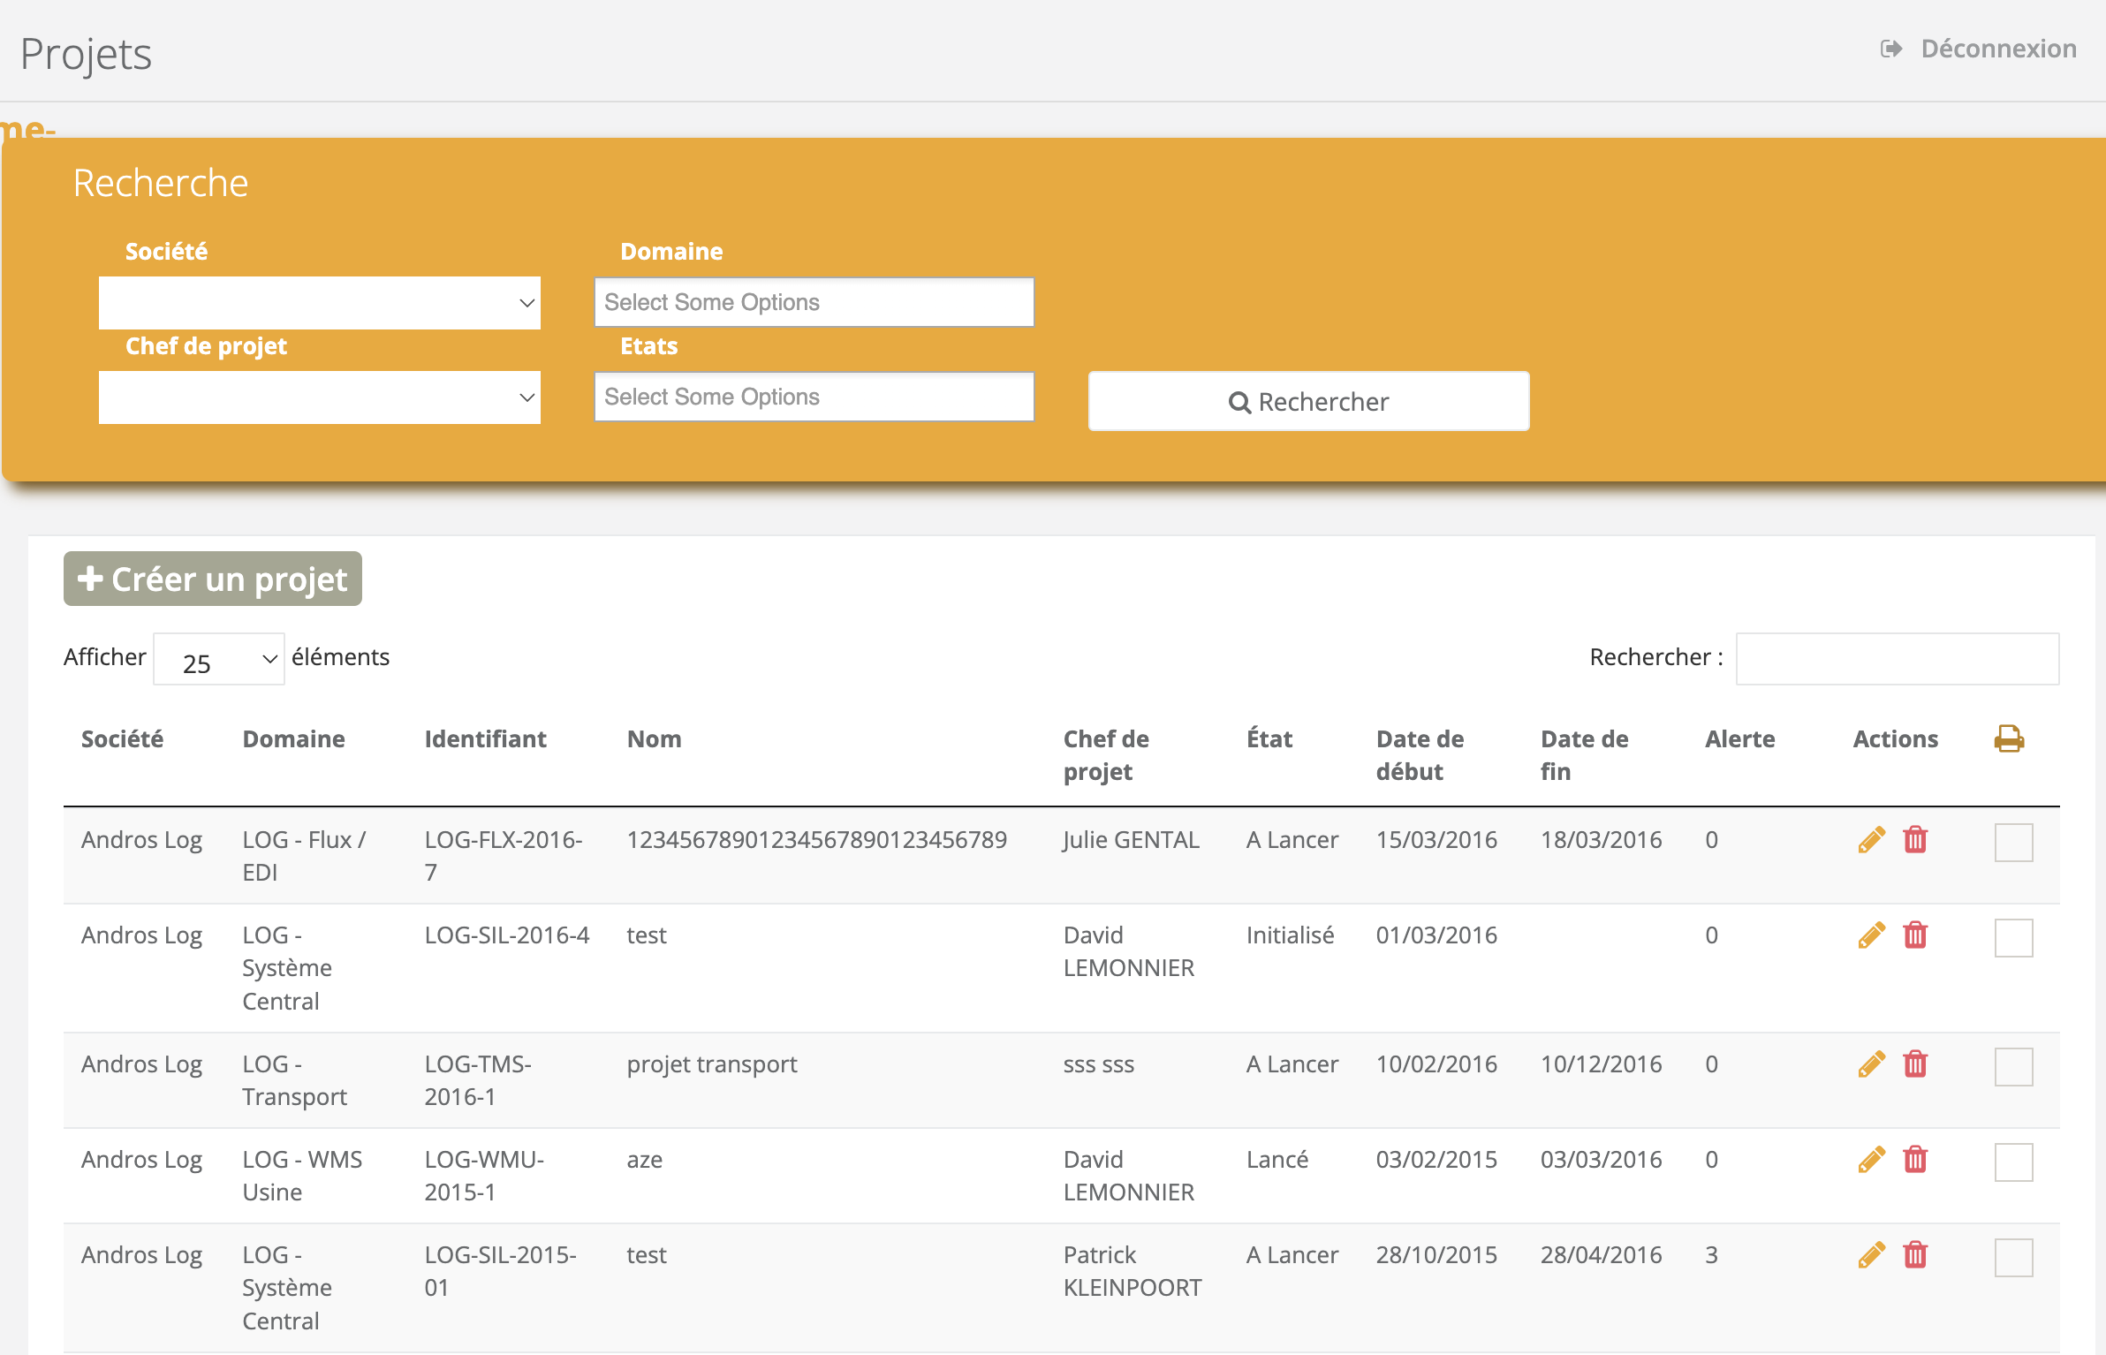2106x1355 pixels.
Task: Click the sss sss project manager cell
Action: tap(1098, 1064)
